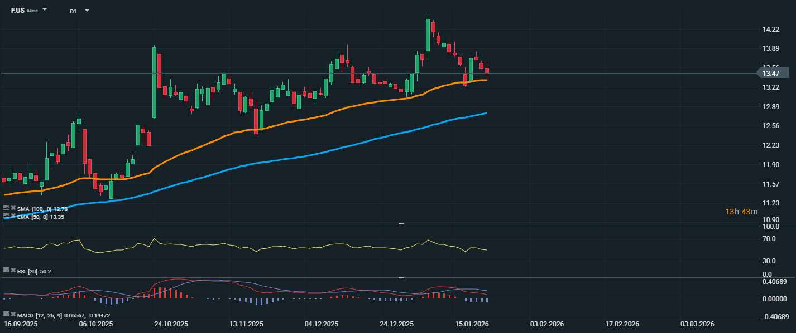Open the timeframe dropdown arrow next to D1
796x333 pixels.
click(87, 11)
